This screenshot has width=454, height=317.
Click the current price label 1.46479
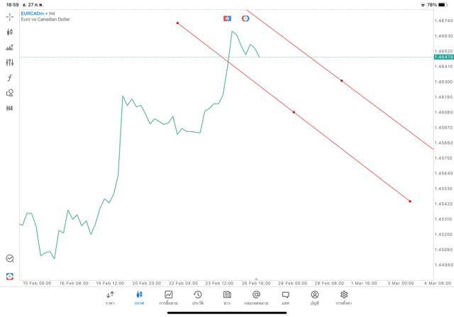point(443,57)
